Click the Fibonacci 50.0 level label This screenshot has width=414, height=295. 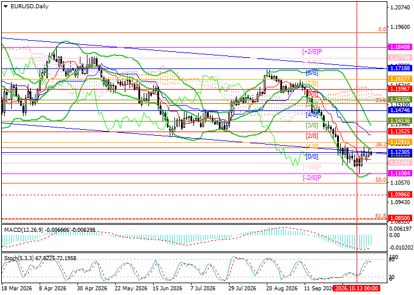(381, 180)
